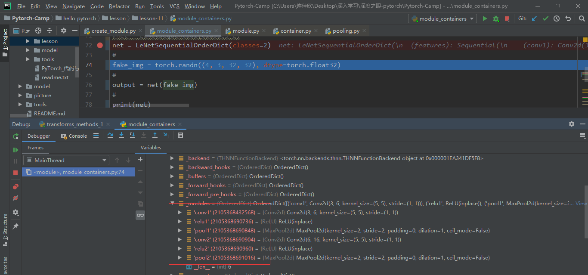The width and height of the screenshot is (588, 275).
Task: Open the Navigate menu
Action: (x=74, y=6)
